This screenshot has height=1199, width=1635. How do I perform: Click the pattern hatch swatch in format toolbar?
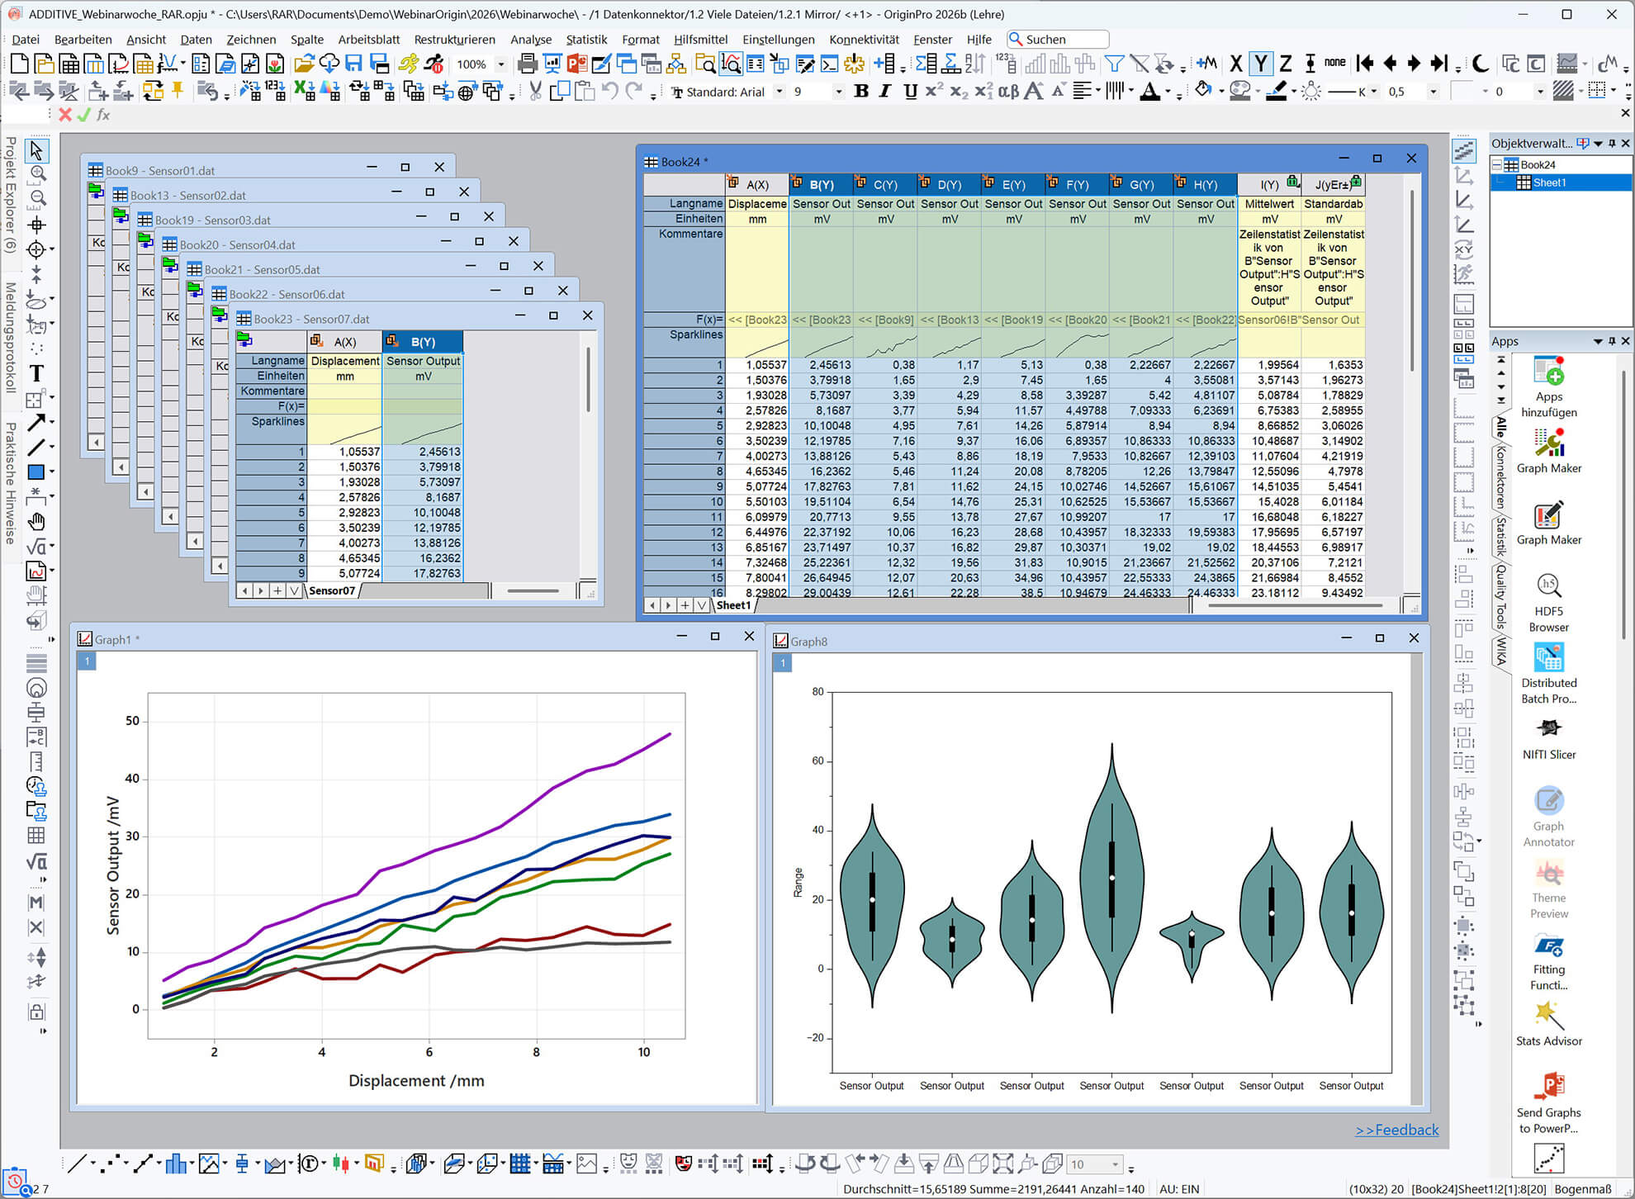tap(1562, 91)
